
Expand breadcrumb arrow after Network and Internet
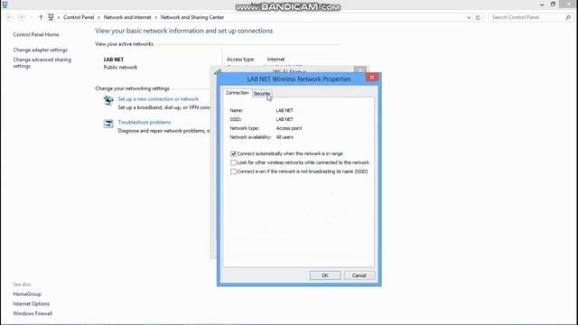click(x=156, y=17)
